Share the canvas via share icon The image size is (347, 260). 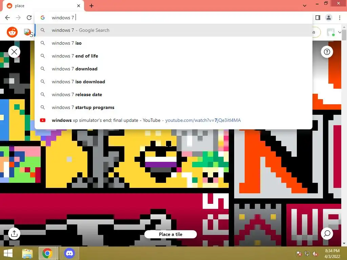pos(14,234)
